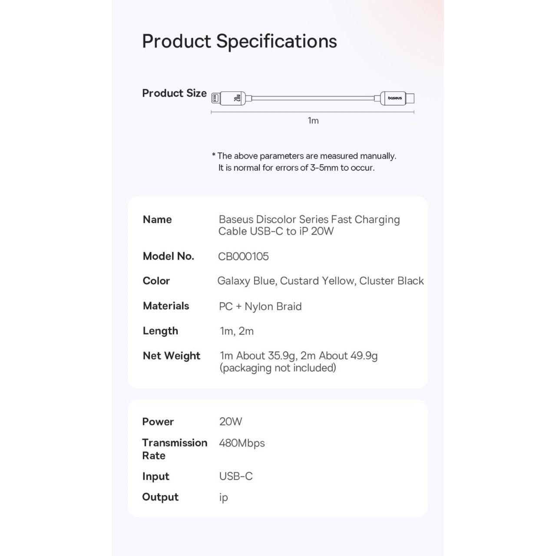
Task: Click the Product Specifications heading
Action: click(x=239, y=41)
